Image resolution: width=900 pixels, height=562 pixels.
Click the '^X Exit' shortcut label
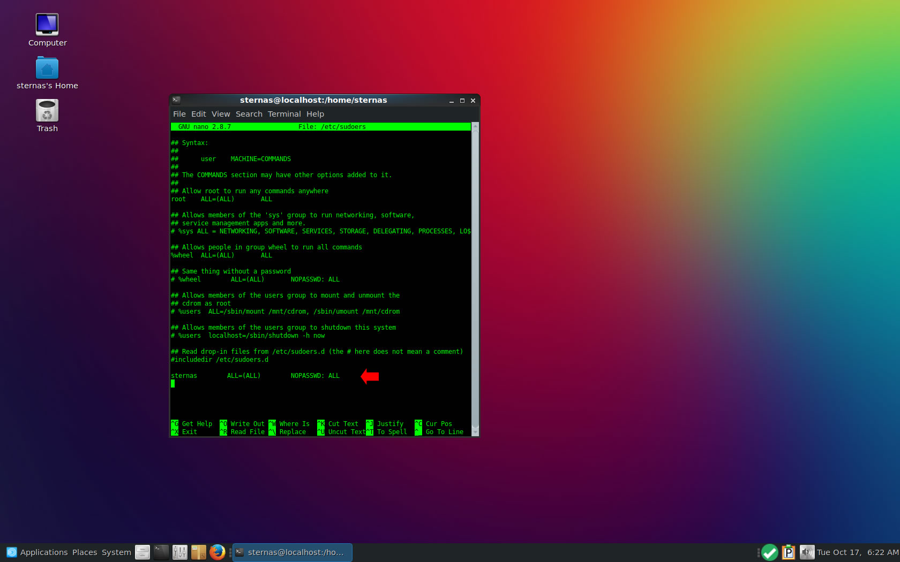click(x=184, y=432)
